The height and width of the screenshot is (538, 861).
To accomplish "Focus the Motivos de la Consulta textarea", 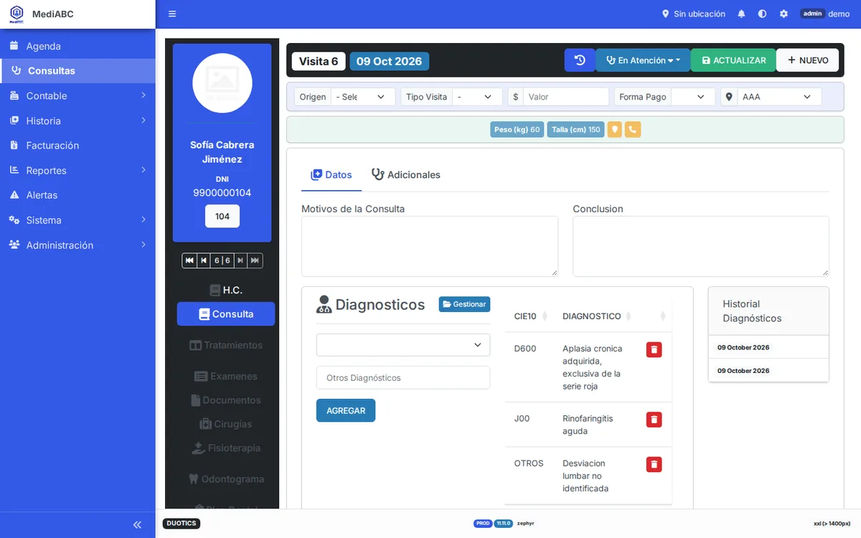I will [x=429, y=246].
